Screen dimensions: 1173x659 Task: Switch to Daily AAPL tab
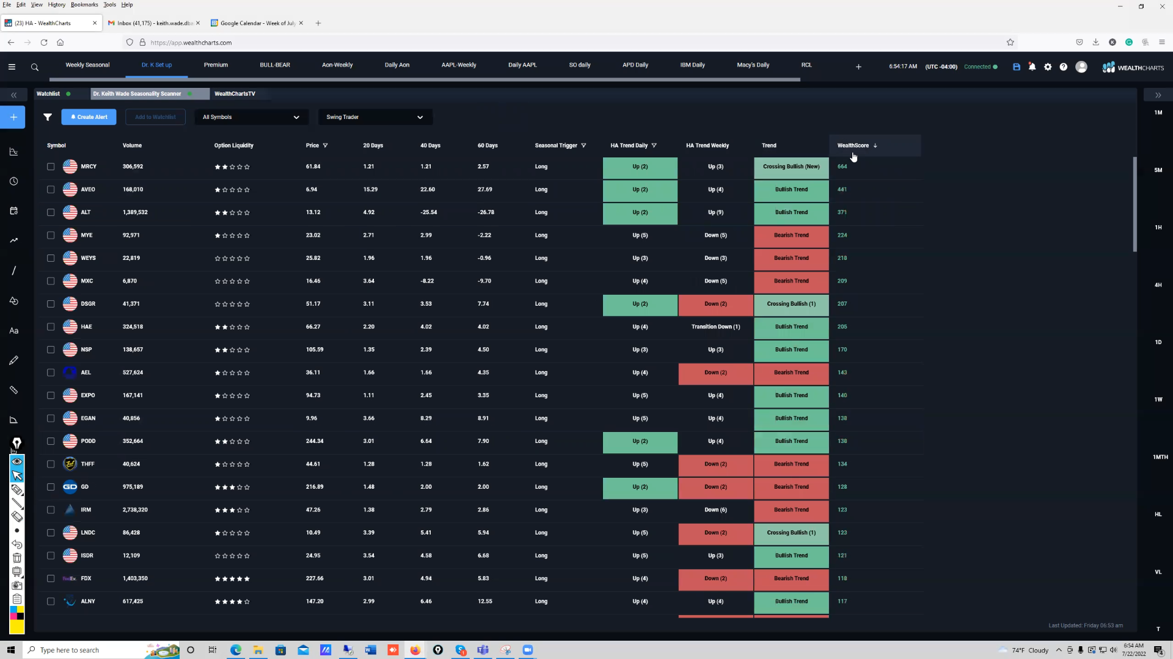[x=522, y=65]
